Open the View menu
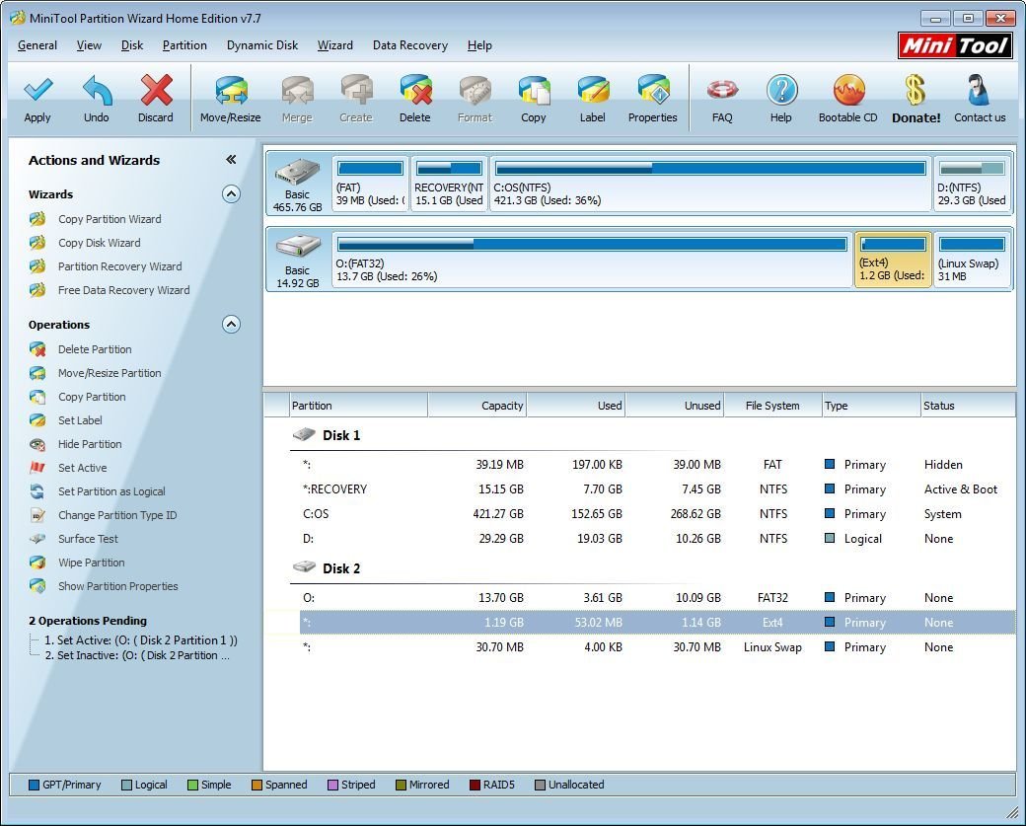This screenshot has width=1026, height=826. [x=89, y=45]
